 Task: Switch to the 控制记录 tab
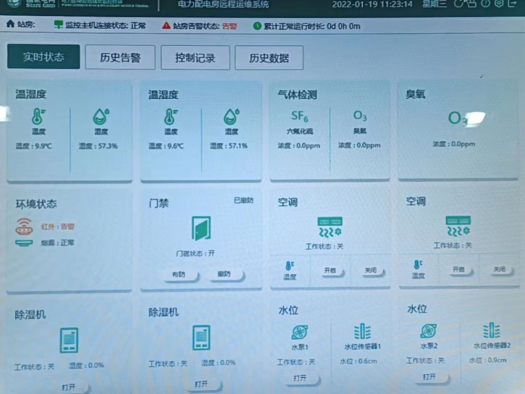coord(195,58)
